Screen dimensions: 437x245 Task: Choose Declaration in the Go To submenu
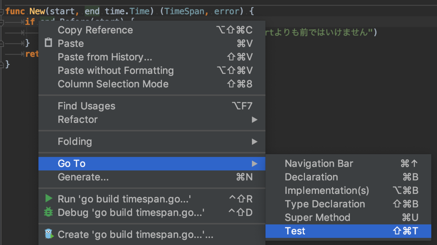click(x=311, y=177)
